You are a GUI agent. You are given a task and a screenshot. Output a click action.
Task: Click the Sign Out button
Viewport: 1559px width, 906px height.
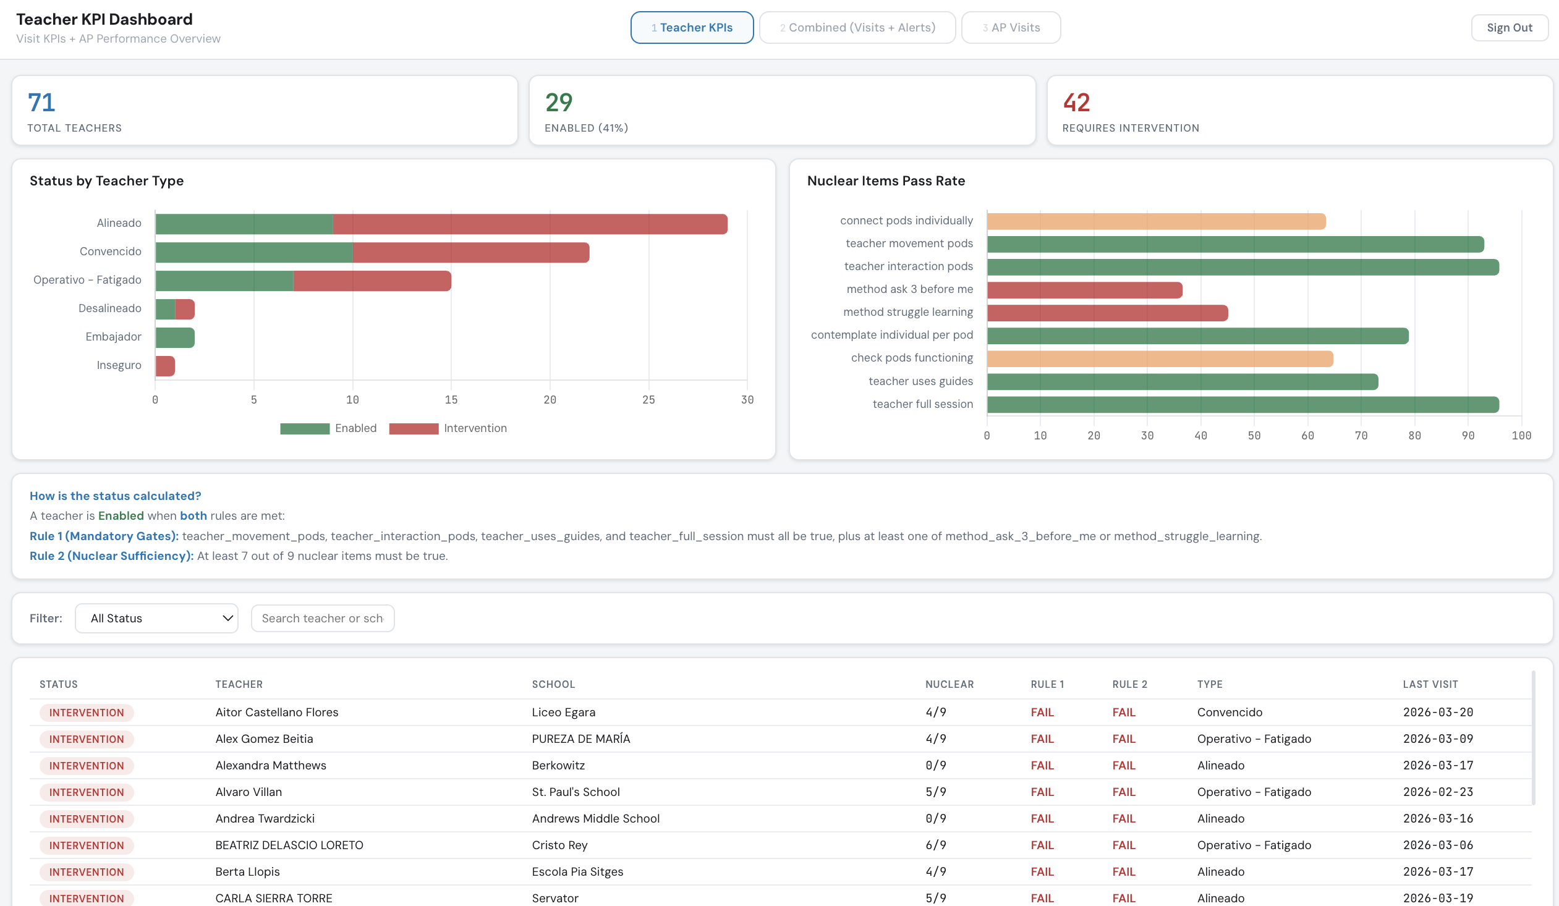tap(1510, 27)
